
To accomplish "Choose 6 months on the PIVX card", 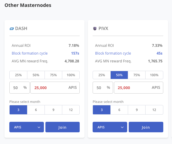I will 119,110.
